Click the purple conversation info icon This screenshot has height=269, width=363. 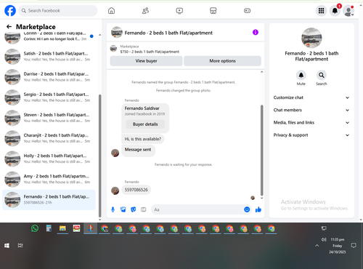[x=256, y=32]
